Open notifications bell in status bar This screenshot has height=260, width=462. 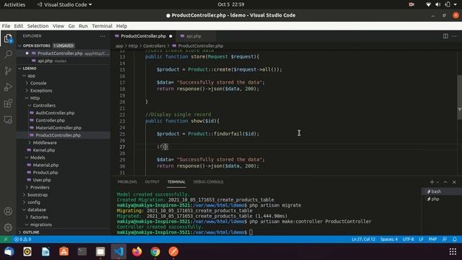tap(455, 239)
